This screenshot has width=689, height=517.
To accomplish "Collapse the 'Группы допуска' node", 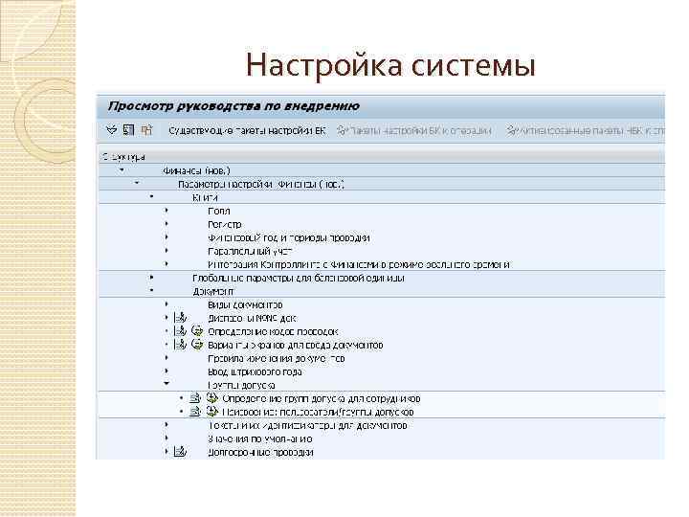I will [x=167, y=384].
